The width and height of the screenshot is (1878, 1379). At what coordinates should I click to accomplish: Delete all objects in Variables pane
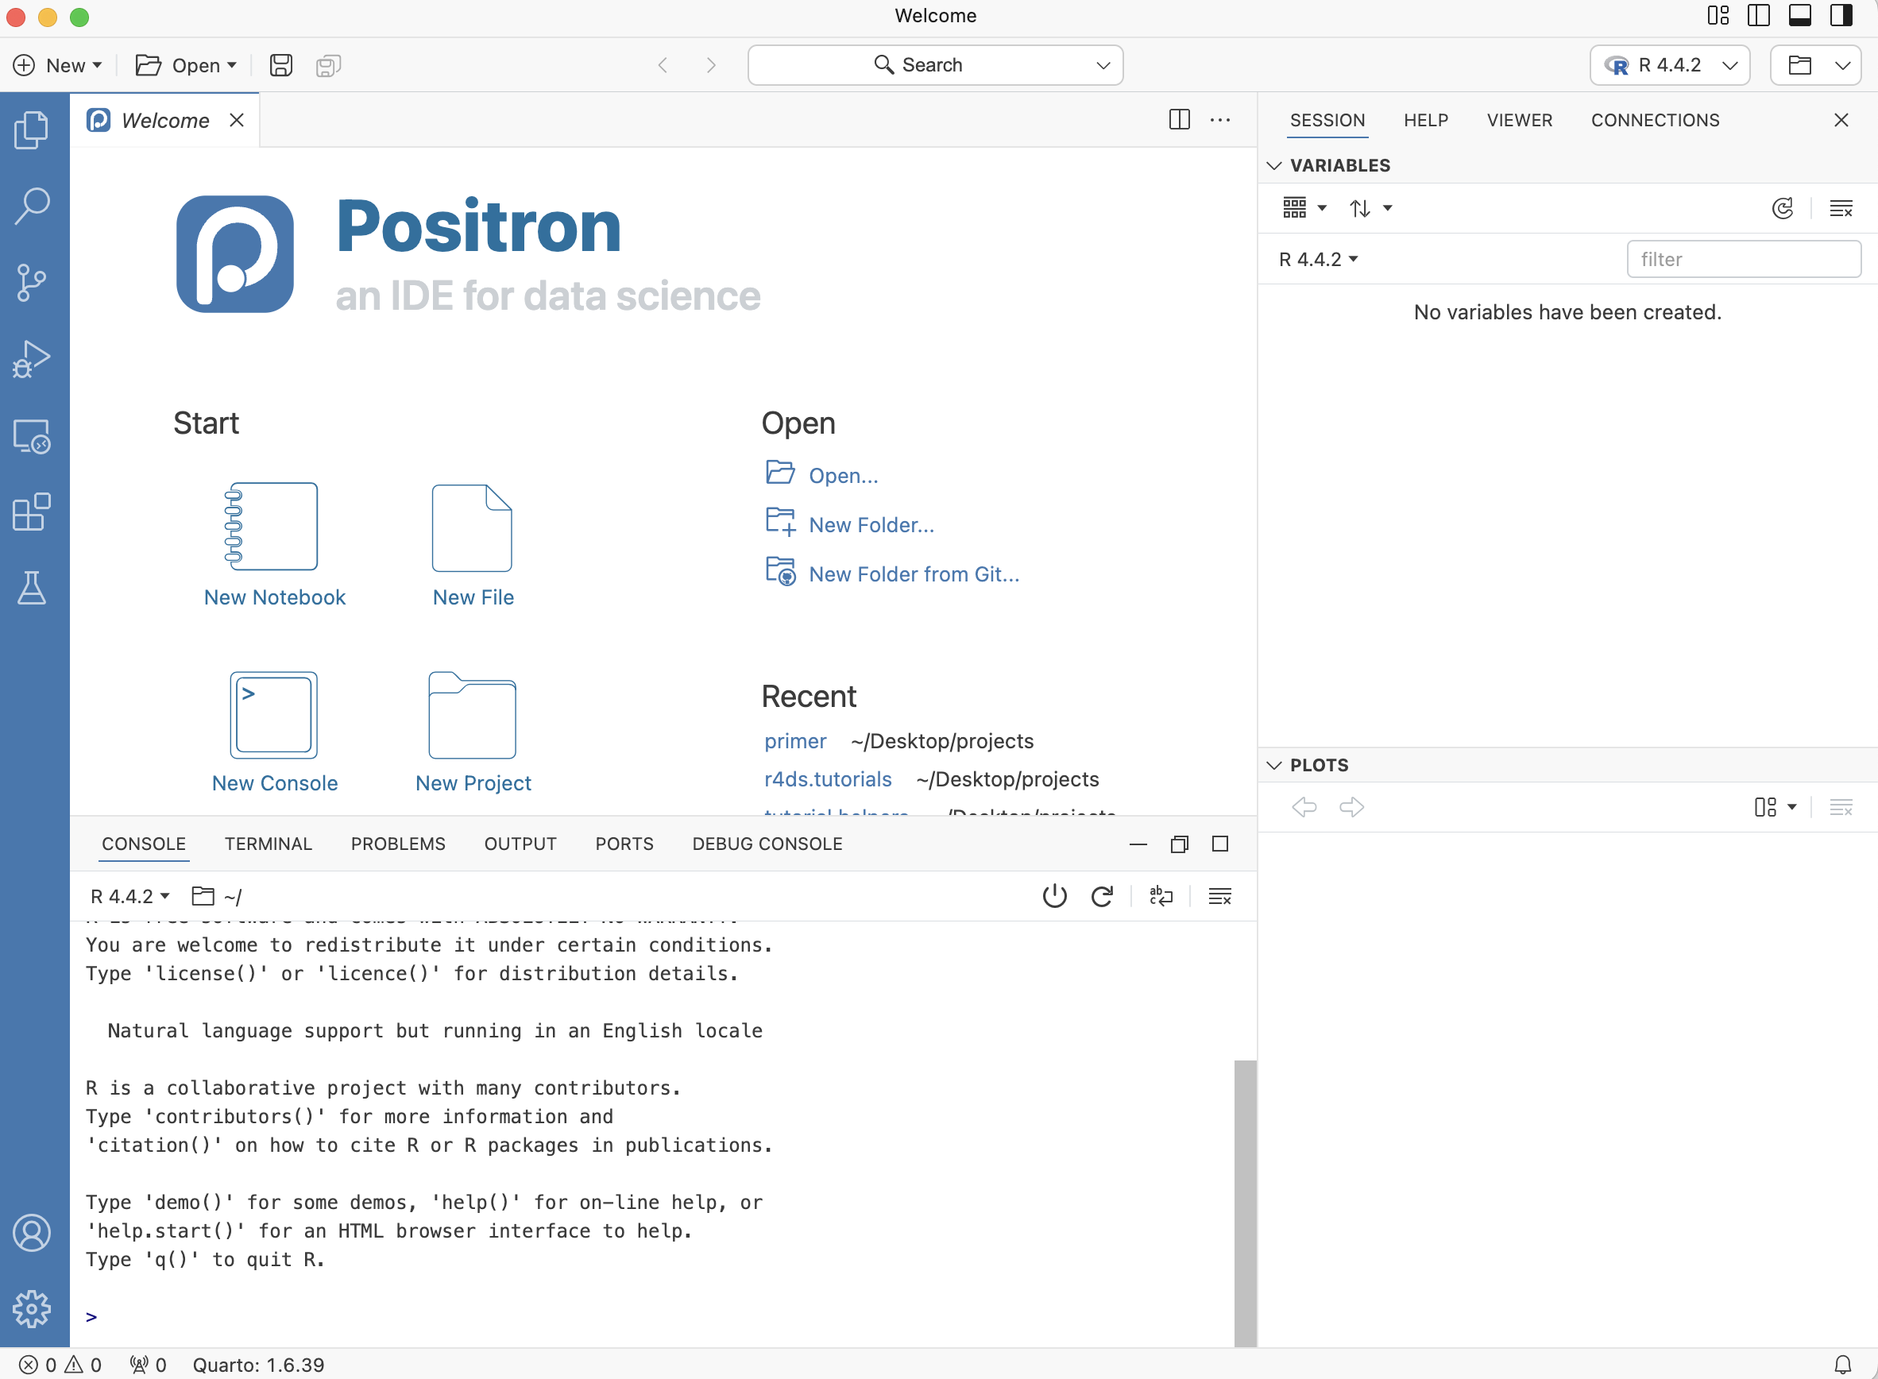pos(1841,208)
